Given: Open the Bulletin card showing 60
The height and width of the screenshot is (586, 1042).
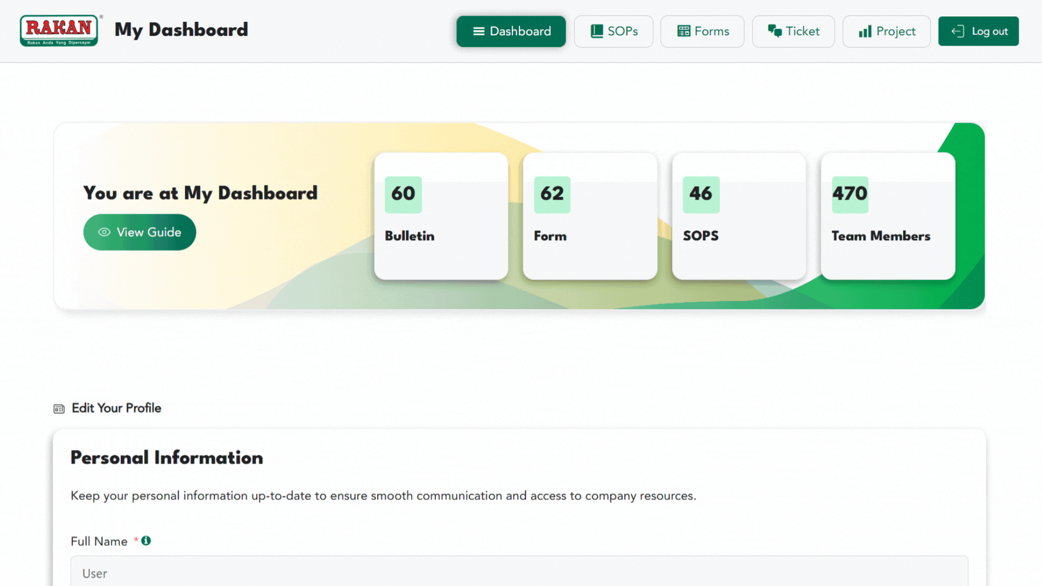Looking at the screenshot, I should (x=441, y=216).
